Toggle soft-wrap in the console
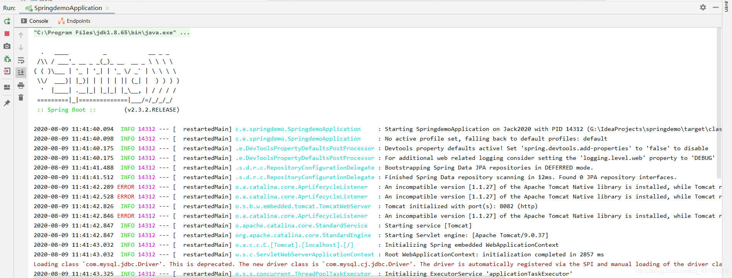Screen dimensions: 732x278 (21, 60)
